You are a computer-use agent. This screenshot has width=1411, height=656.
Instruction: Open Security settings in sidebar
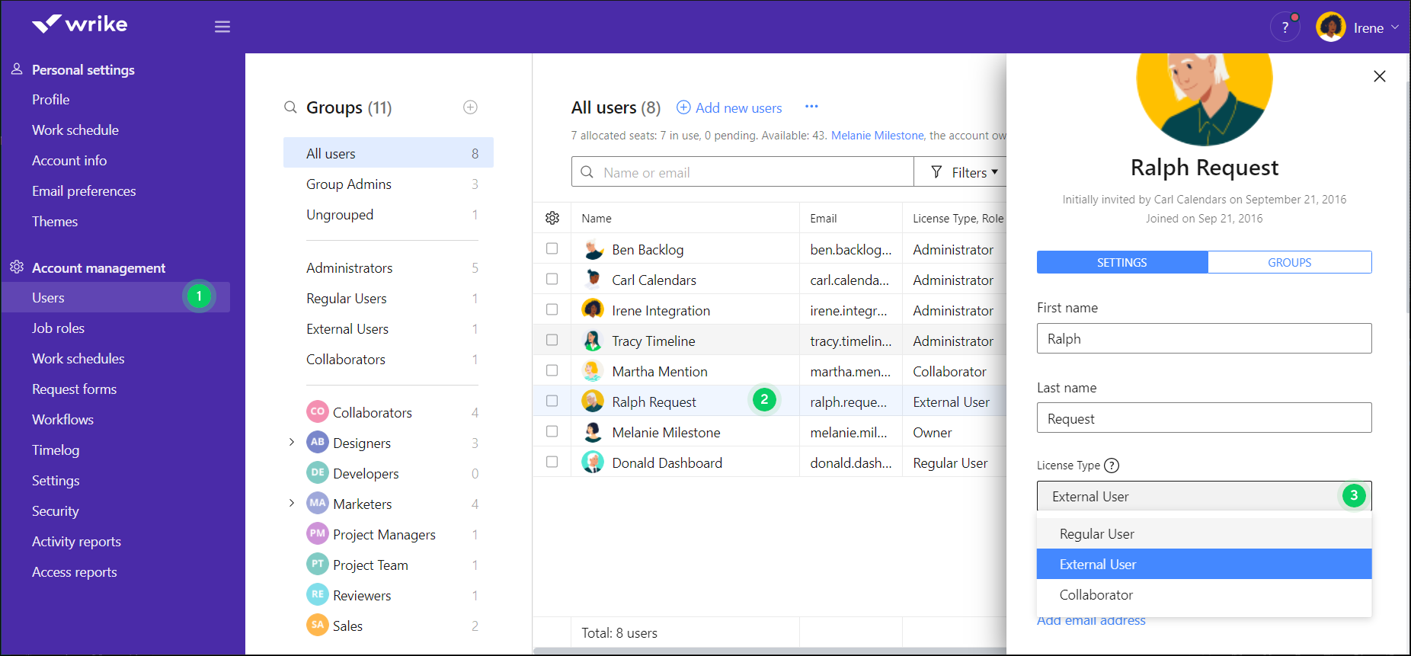[55, 511]
